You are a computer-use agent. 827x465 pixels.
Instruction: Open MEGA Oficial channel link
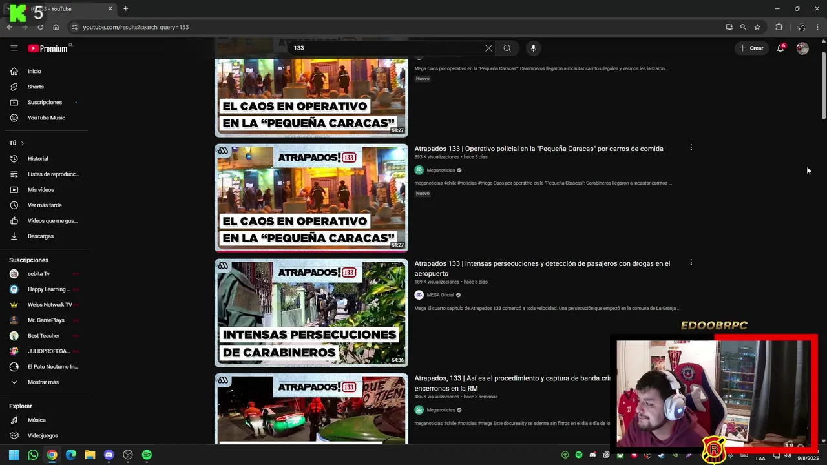point(440,295)
